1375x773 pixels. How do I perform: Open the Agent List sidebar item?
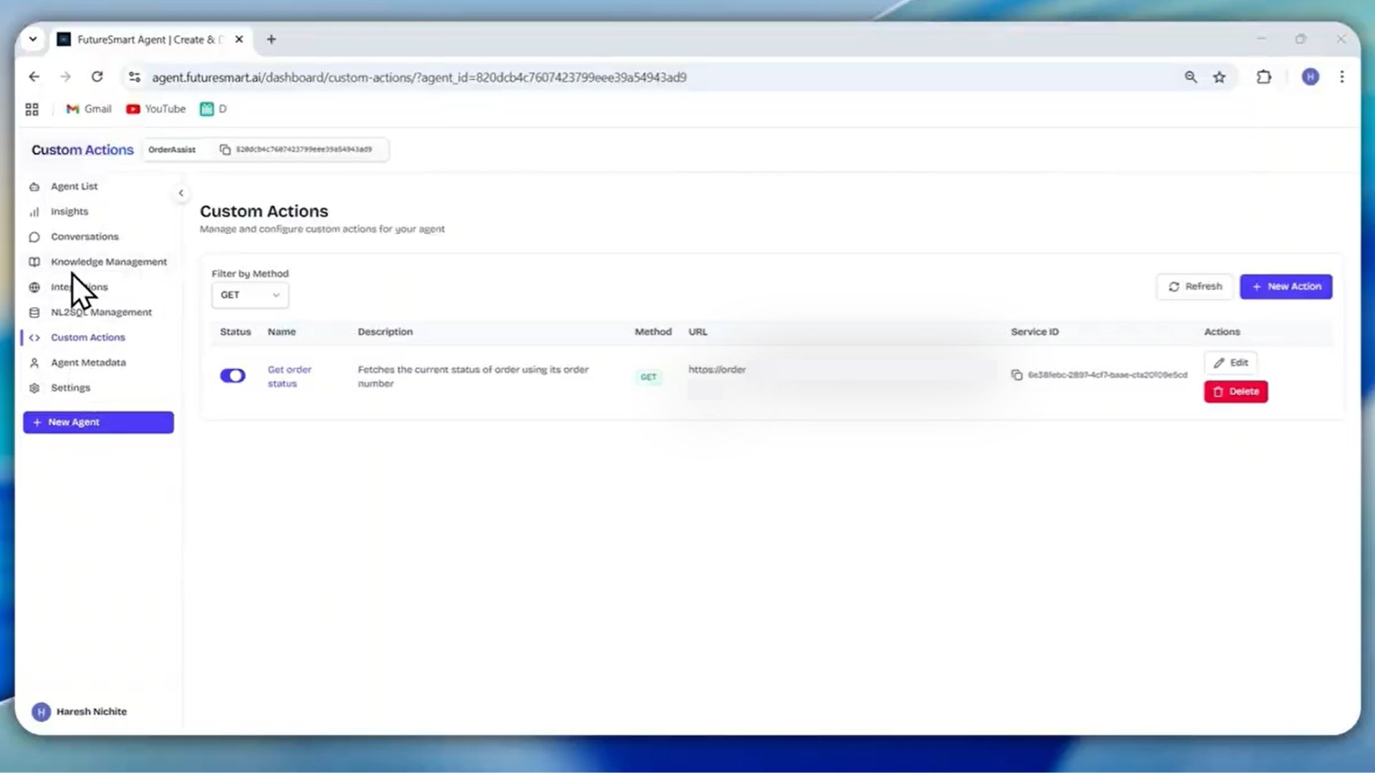pyautogui.click(x=74, y=186)
